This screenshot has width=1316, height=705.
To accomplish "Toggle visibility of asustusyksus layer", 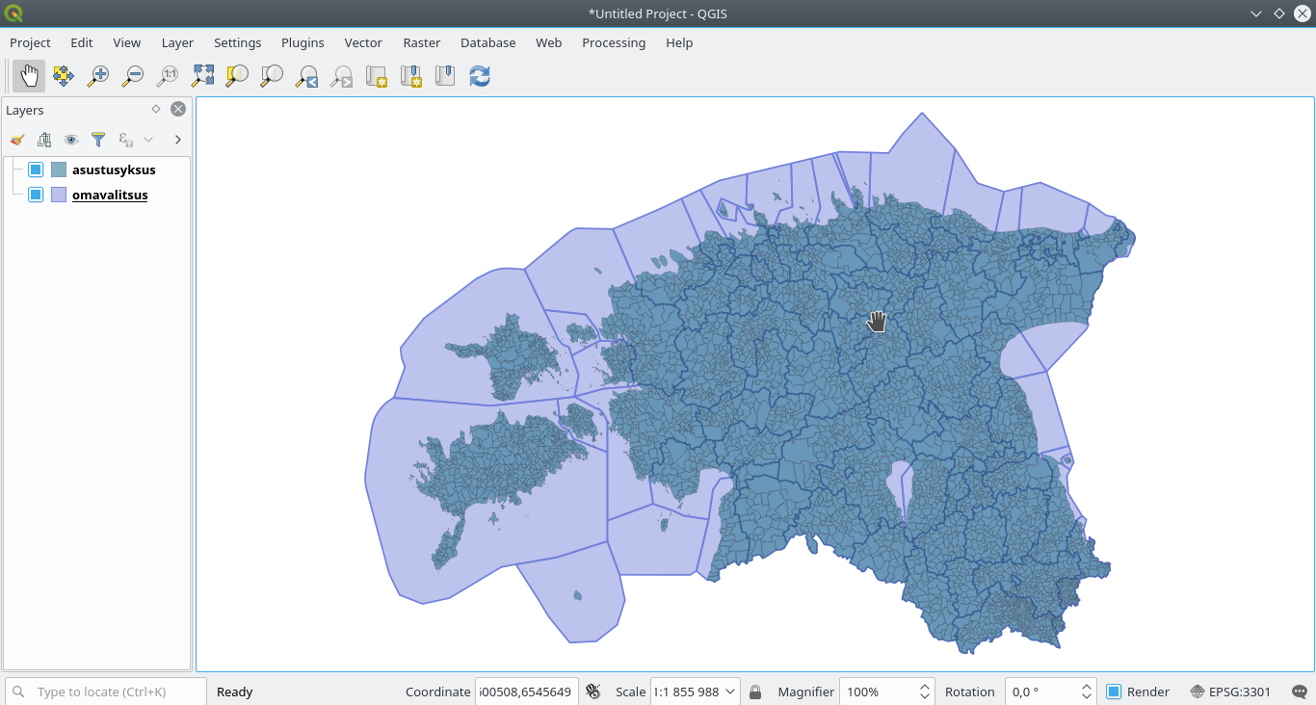I will pos(36,170).
